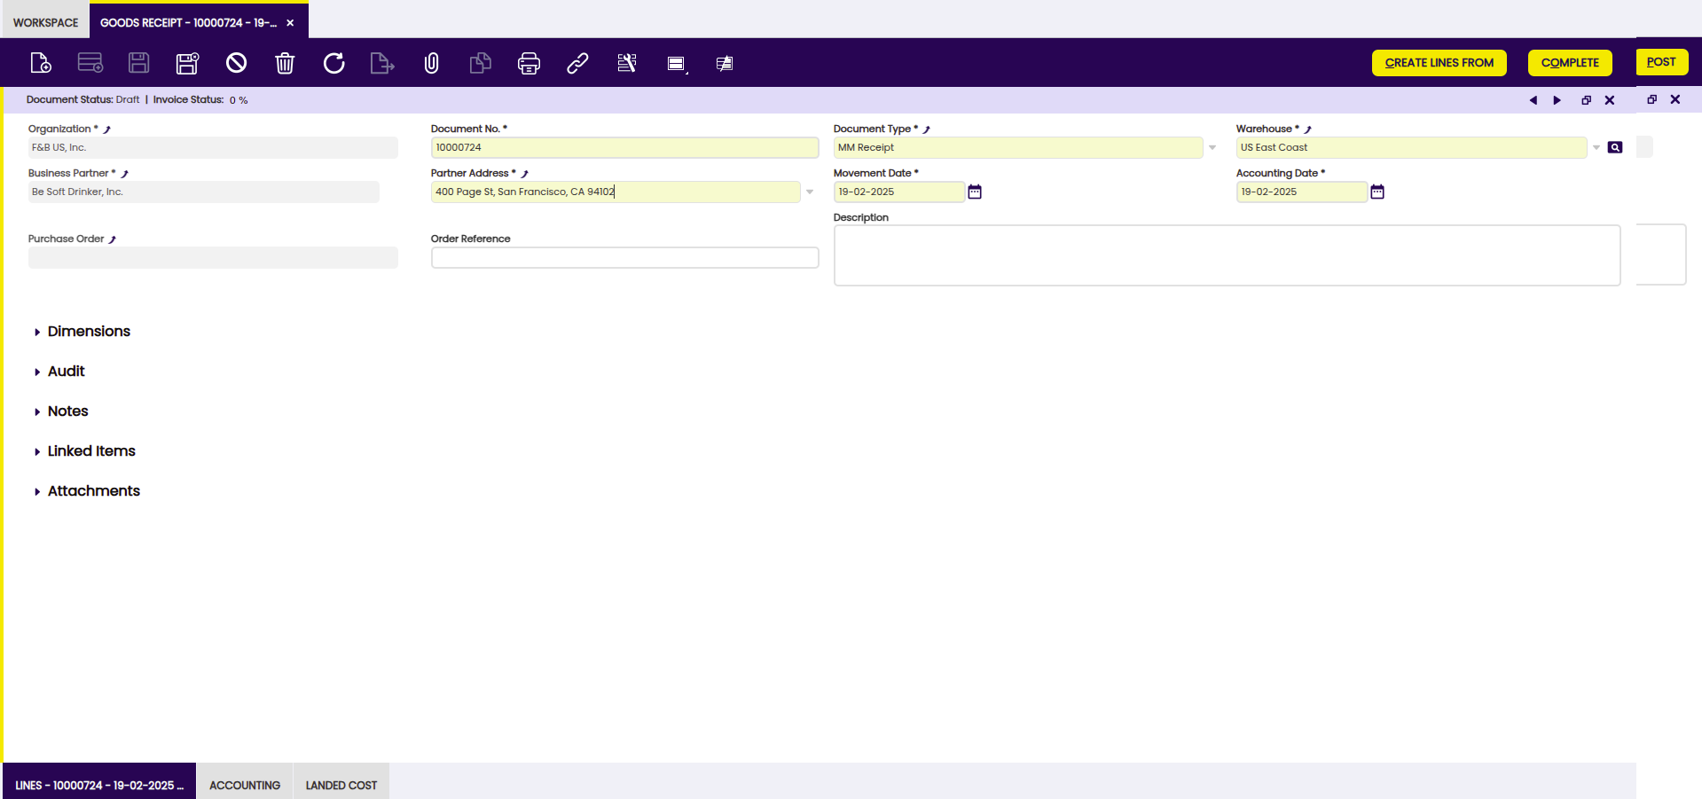Screen dimensions: 1702x799
Task: Click the Movement Date field
Action: [x=899, y=192]
